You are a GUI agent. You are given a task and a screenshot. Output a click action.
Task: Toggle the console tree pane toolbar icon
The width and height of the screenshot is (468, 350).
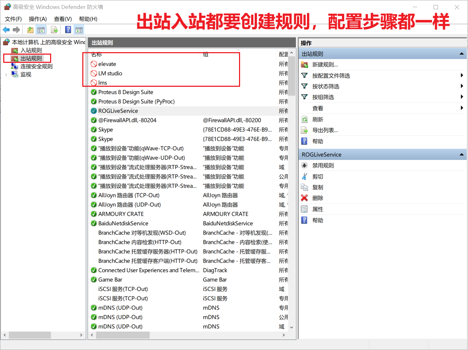(x=41, y=30)
